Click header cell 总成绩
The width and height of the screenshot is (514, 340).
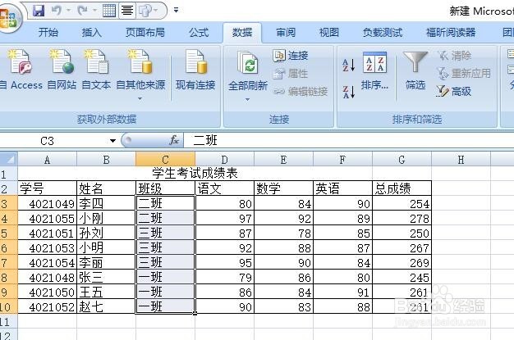point(402,188)
